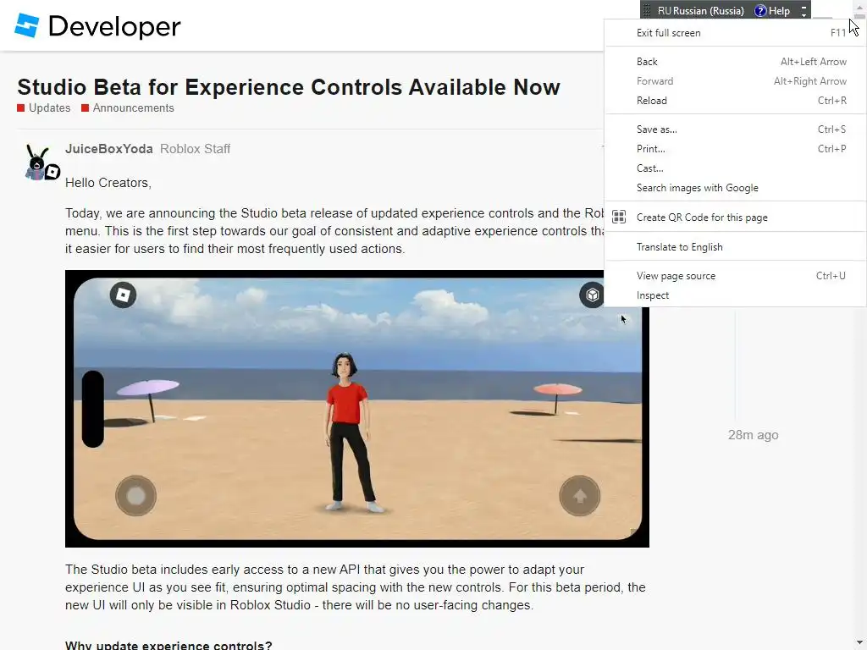Click the beach game preview image
Screen dimensions: 867x650
(x=357, y=409)
